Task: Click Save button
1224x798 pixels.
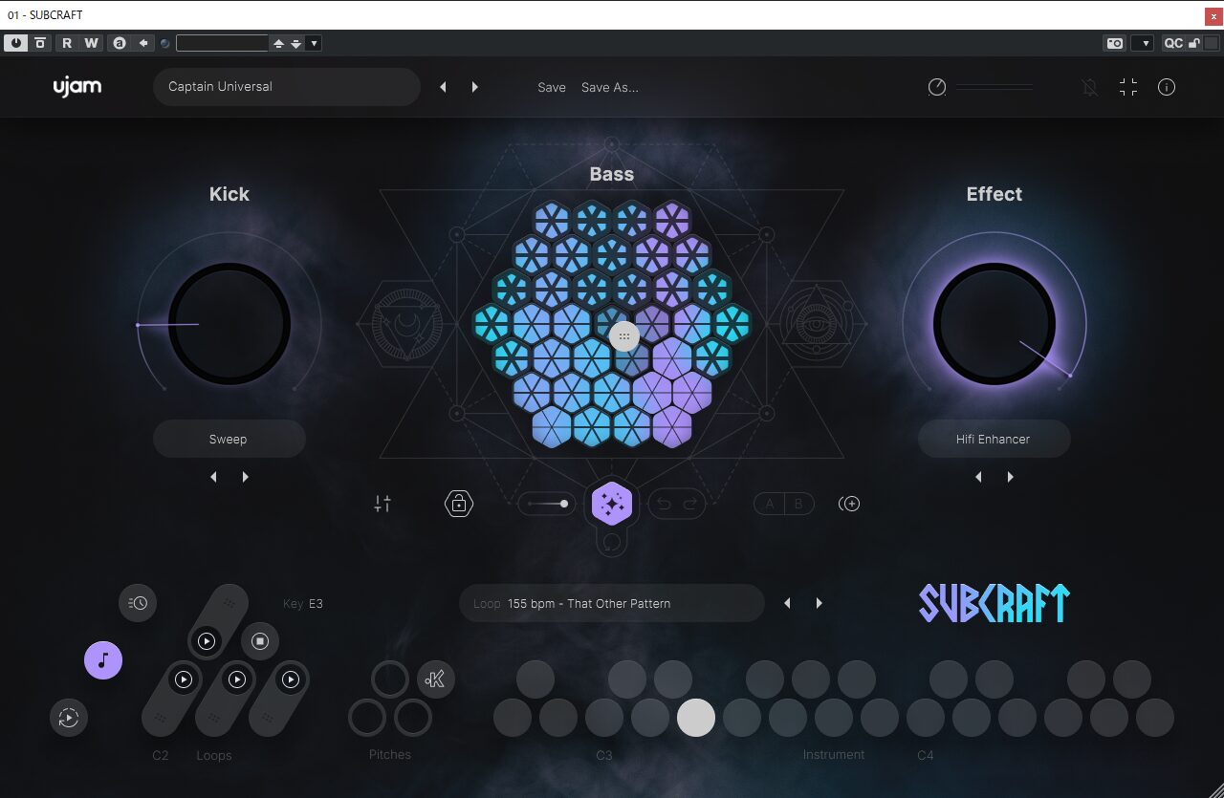Action: pos(552,87)
